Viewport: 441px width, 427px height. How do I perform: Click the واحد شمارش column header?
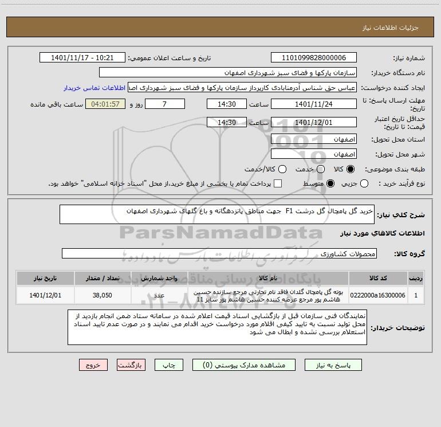(x=159, y=278)
